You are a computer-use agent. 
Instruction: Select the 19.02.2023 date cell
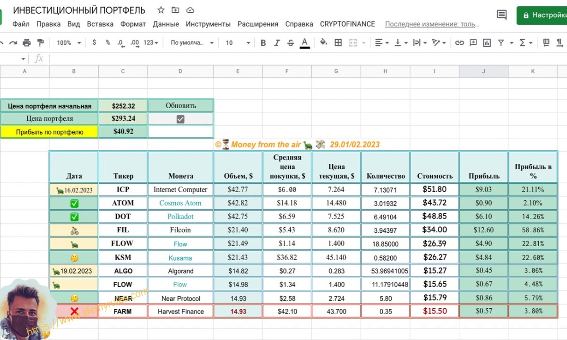(x=74, y=271)
